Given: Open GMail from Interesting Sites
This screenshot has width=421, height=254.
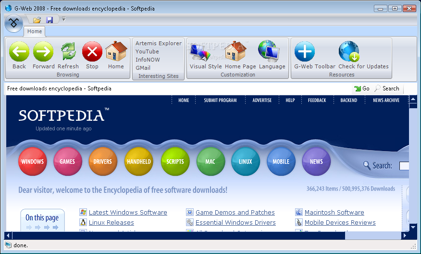Looking at the screenshot, I should click(143, 68).
